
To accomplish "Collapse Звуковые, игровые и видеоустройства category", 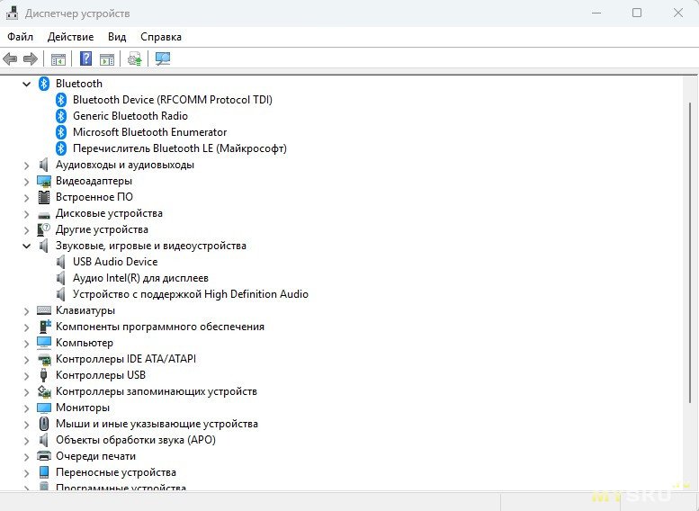I will (26, 246).
